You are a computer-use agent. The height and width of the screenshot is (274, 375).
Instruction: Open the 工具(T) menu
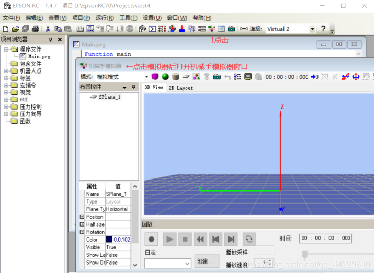(128, 18)
